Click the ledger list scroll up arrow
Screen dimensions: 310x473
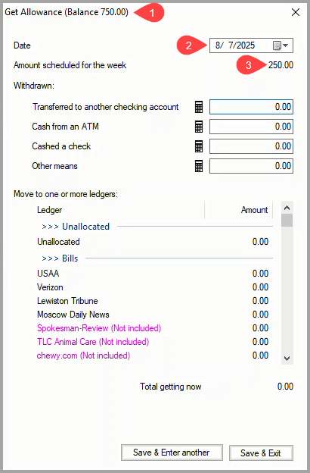point(287,208)
